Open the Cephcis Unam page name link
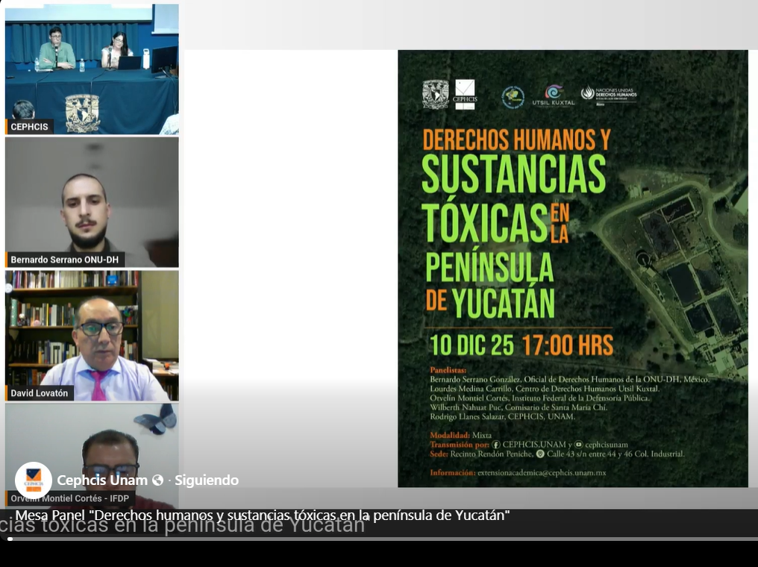758x567 pixels. (x=102, y=480)
